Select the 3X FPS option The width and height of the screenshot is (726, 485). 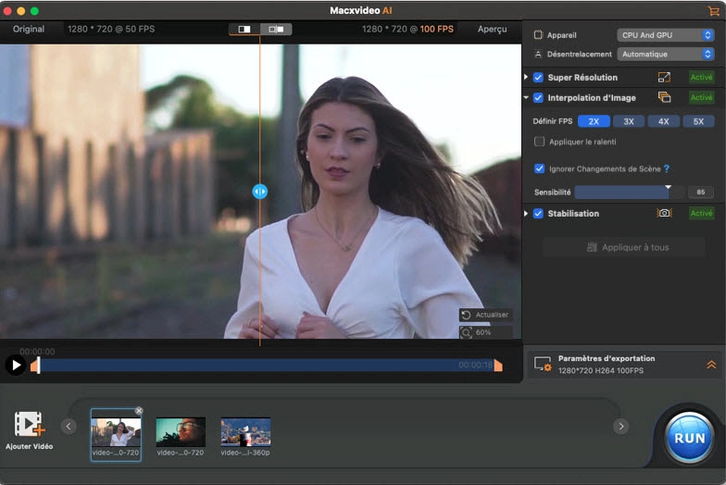click(x=628, y=121)
